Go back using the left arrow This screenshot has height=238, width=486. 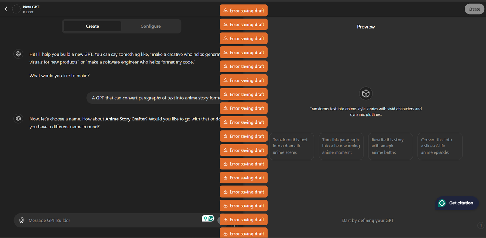point(6,9)
